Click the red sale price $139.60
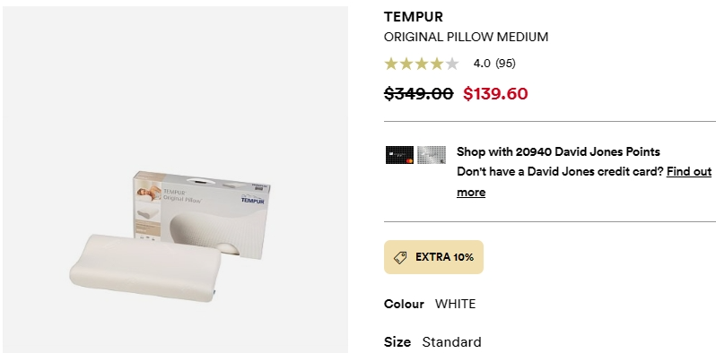 (x=495, y=93)
